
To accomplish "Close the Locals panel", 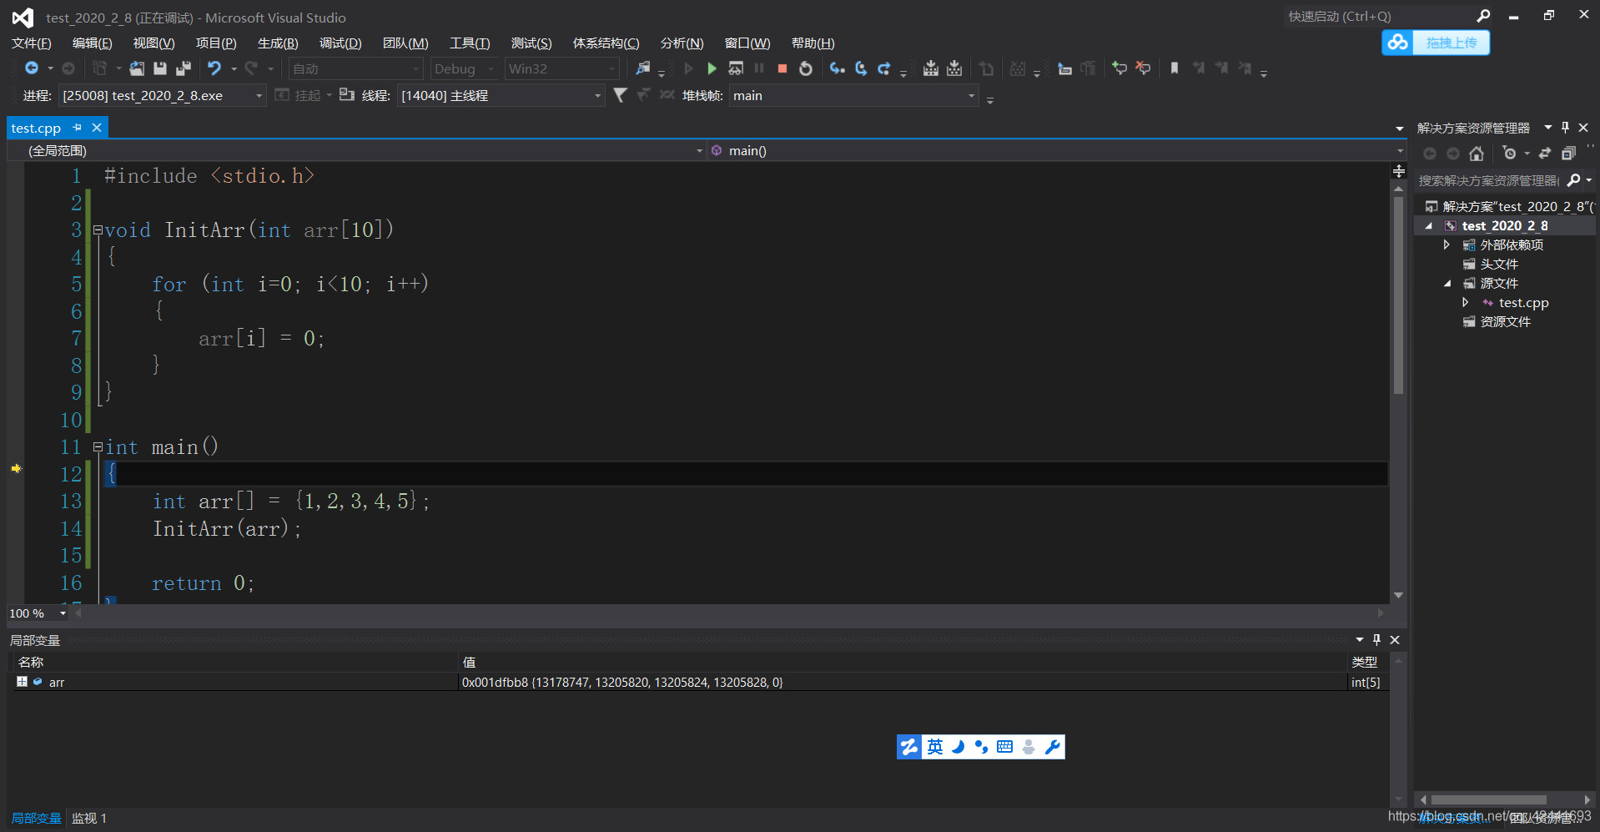I will coord(1395,640).
